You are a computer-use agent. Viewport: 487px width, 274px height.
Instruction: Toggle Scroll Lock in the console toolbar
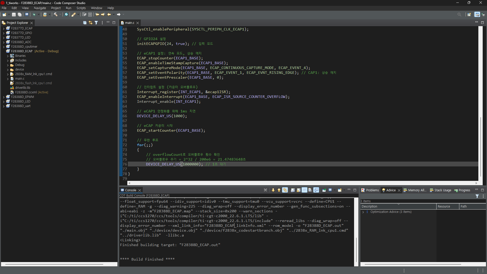pos(299,190)
